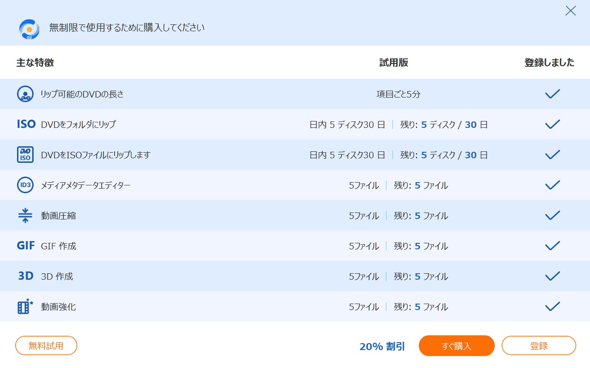
Task: Click the ISO icon beside DVDをフォルダにリップ
Action: coord(26,124)
